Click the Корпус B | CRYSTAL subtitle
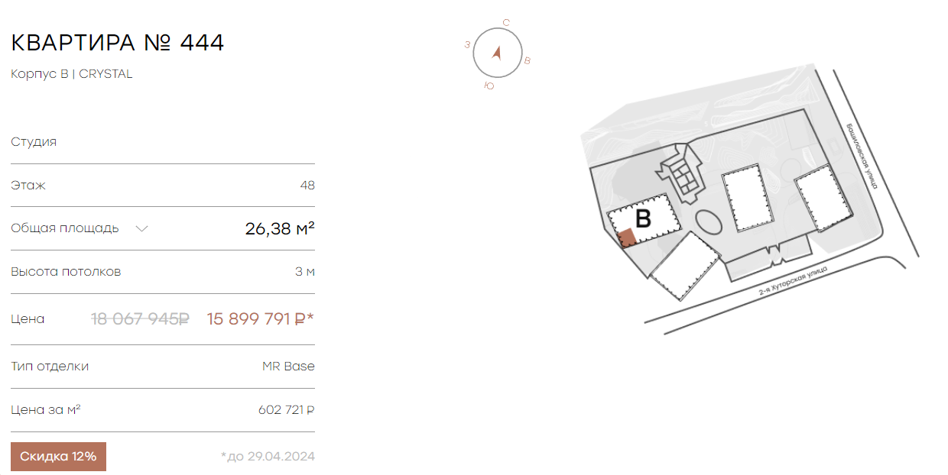The image size is (948, 475). 72,74
